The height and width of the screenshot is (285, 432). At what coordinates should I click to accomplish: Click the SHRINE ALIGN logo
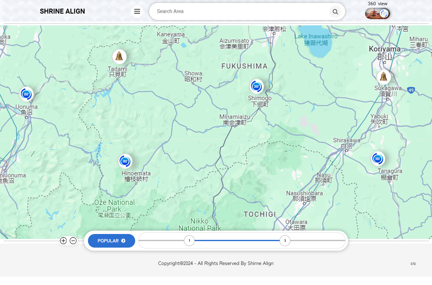(62, 11)
